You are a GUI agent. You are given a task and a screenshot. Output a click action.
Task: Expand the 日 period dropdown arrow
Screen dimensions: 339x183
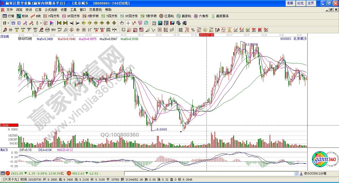pyautogui.click(x=8, y=23)
